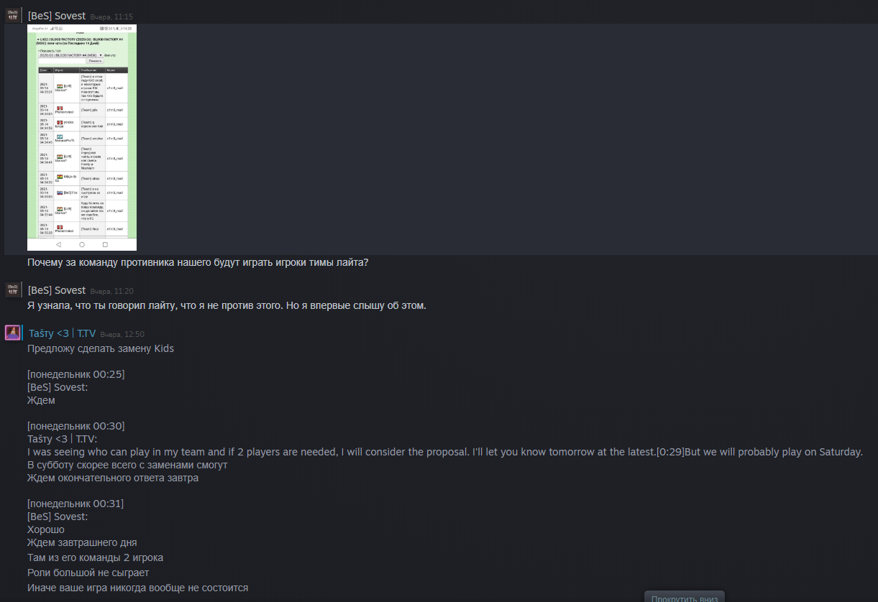Click the Date column header sort arrow

click(x=50, y=70)
